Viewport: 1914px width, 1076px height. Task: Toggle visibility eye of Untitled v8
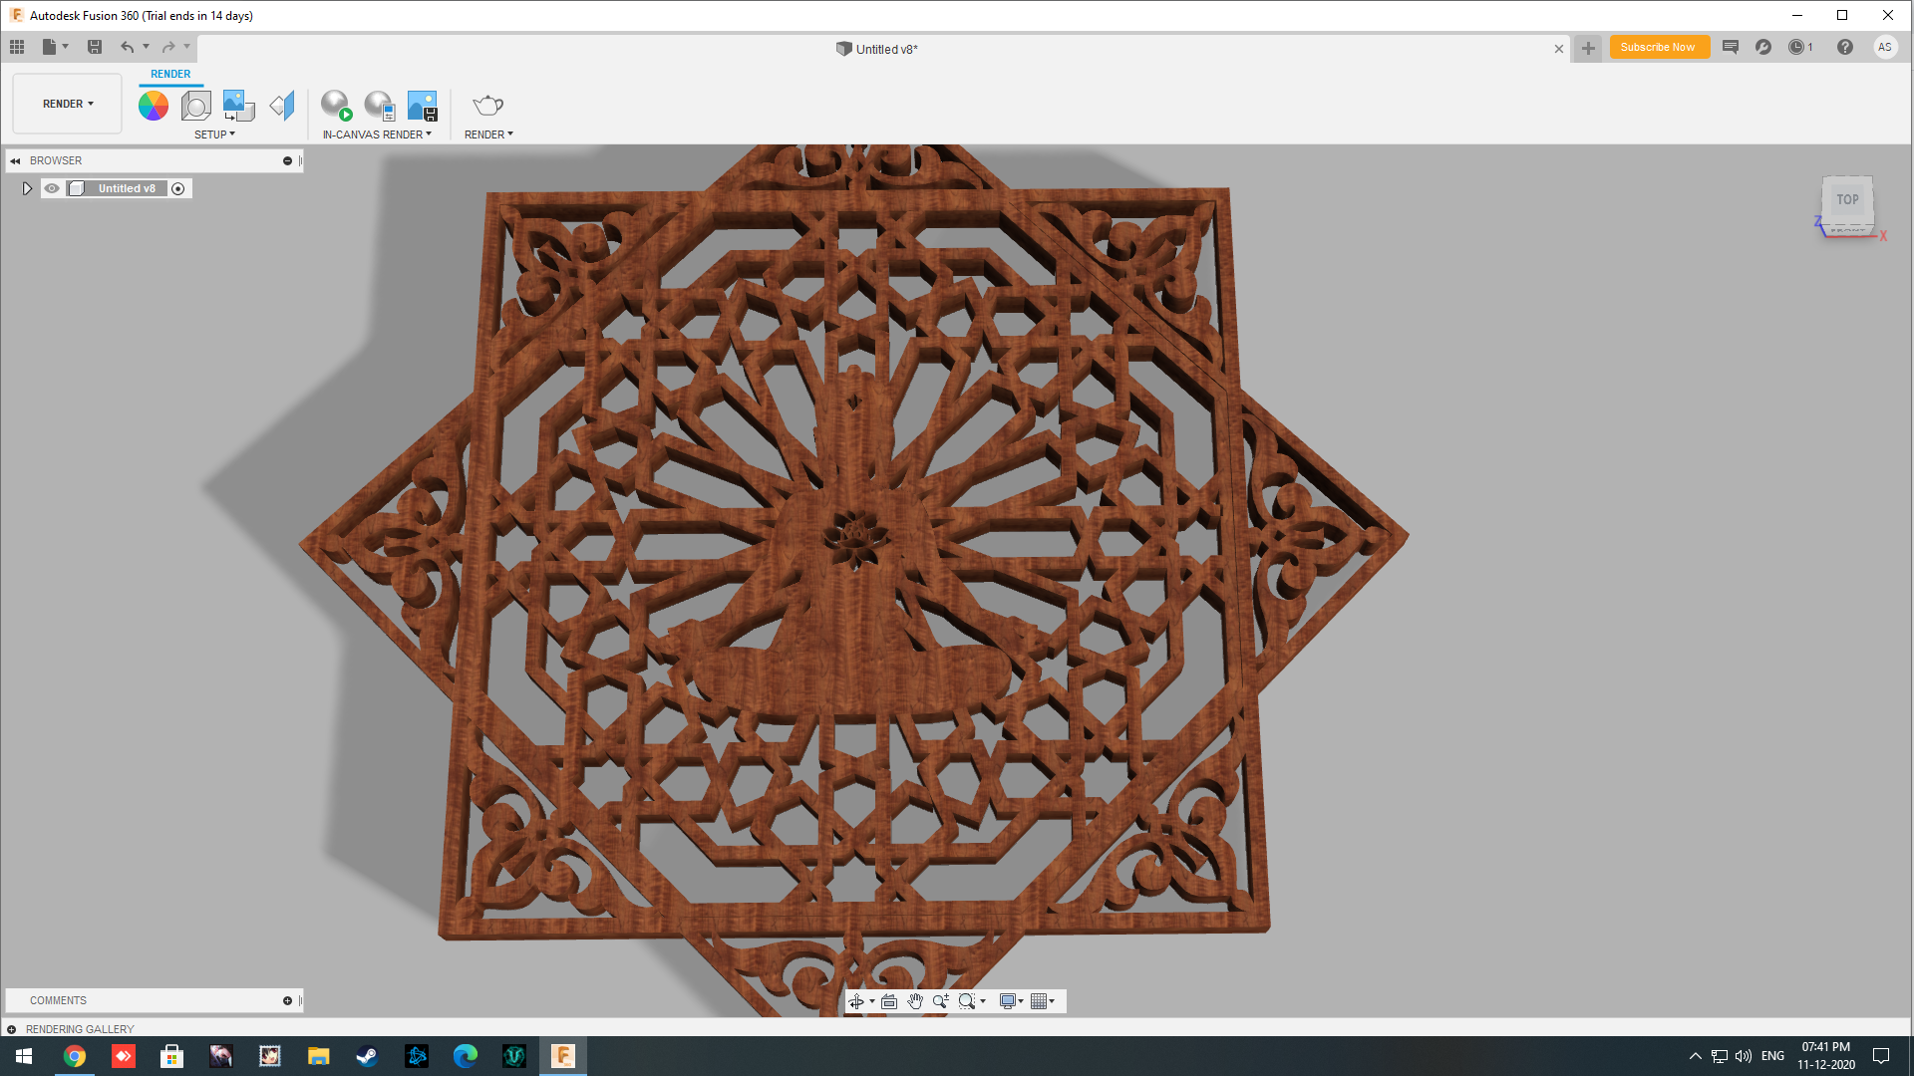[x=52, y=188]
